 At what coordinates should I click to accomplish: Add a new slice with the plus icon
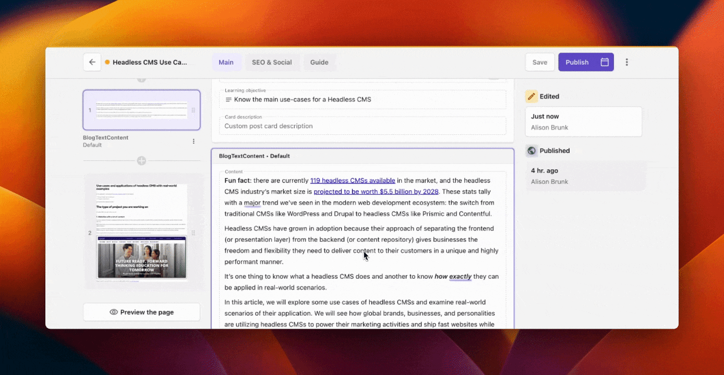tap(141, 161)
